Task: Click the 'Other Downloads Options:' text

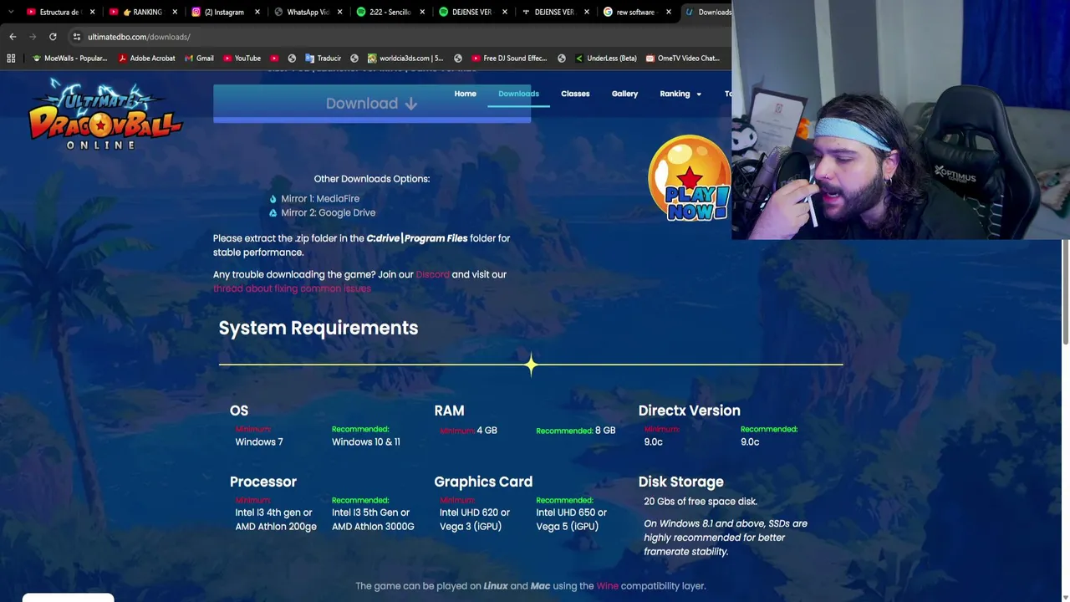Action: point(372,179)
